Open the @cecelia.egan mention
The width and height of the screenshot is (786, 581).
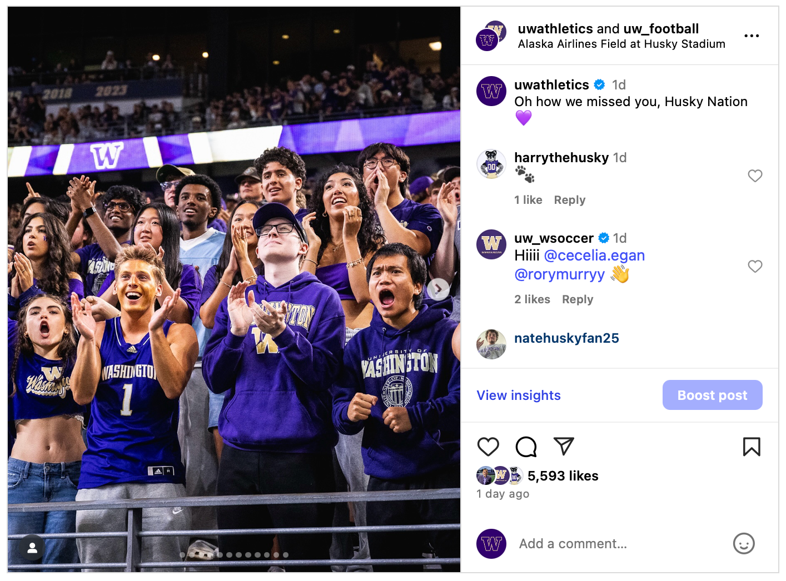594,256
